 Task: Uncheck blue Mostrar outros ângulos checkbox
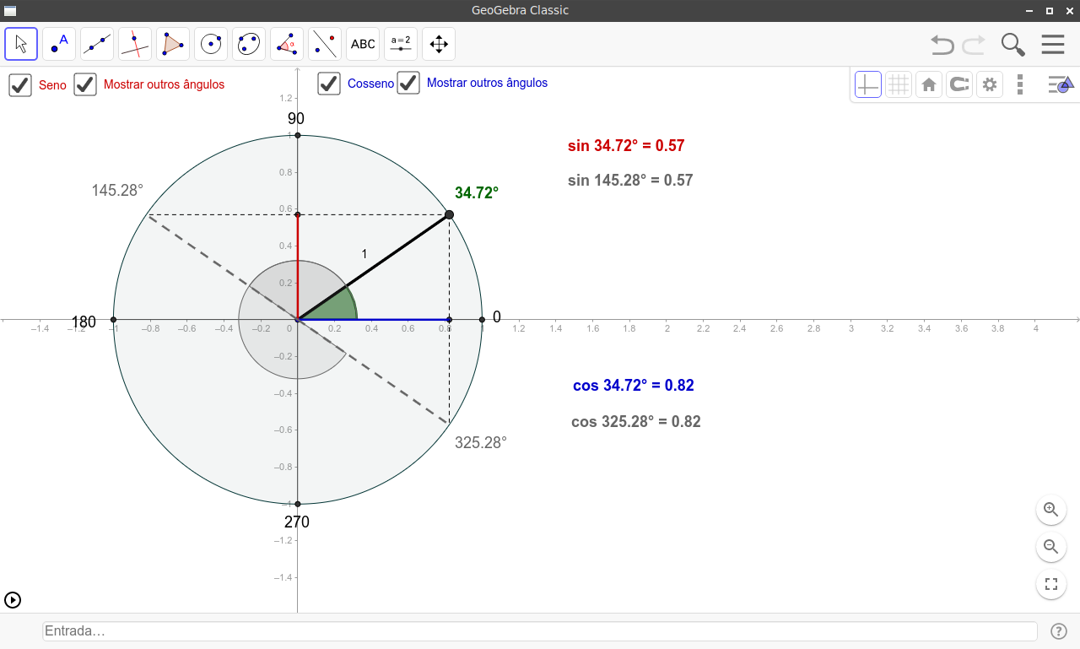pyautogui.click(x=408, y=83)
